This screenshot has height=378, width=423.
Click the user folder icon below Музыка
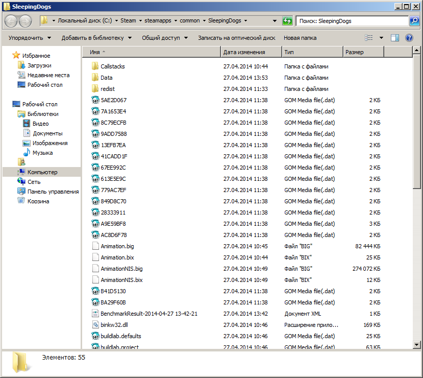click(x=21, y=162)
